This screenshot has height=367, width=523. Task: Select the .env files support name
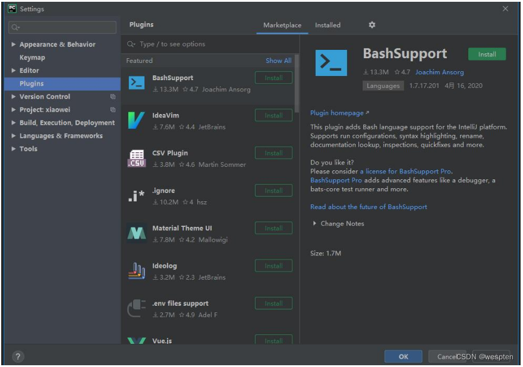coord(180,303)
